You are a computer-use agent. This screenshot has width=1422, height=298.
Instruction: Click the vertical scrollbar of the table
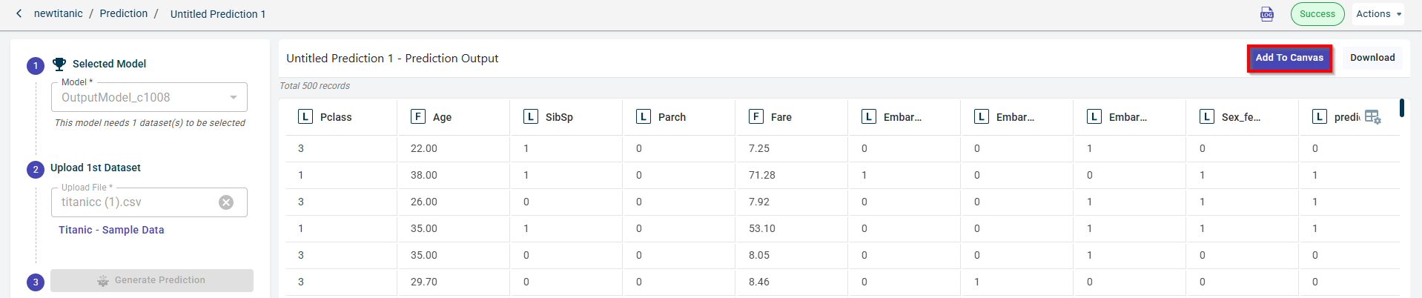(x=1402, y=108)
